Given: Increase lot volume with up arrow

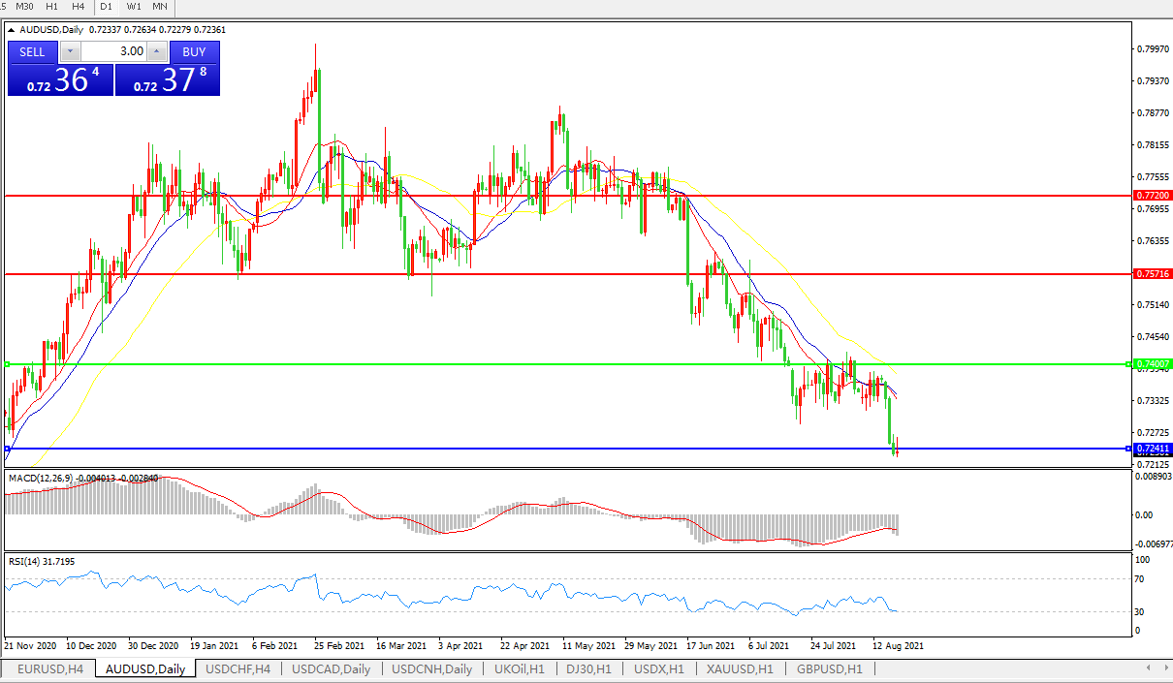Looking at the screenshot, I should click(157, 52).
